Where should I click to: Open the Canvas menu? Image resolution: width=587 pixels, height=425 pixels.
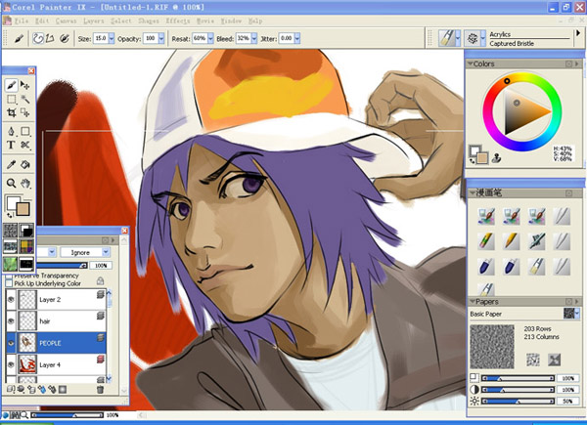(66, 21)
